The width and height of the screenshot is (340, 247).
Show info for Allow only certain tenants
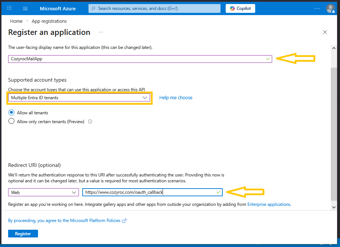(90, 122)
